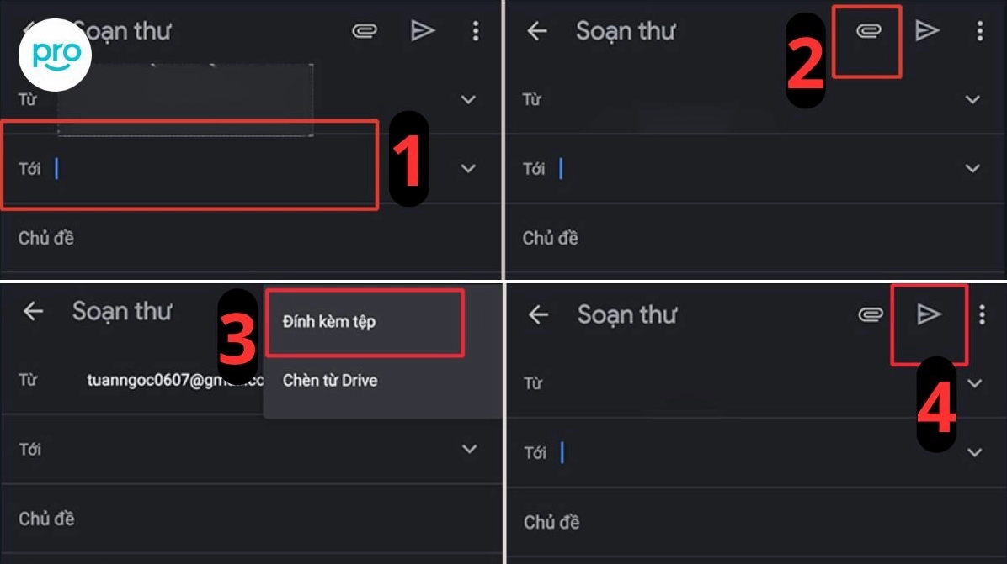Screen dimensions: 1007x564
Task: Open the three-dot menu in step 2 panel
Action: (979, 32)
